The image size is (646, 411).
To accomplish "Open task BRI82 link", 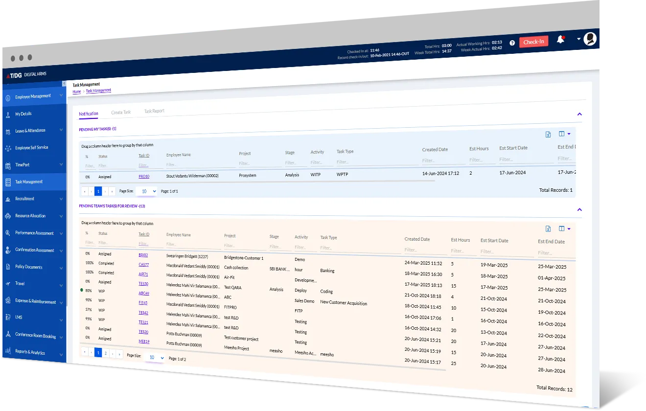I will pyautogui.click(x=143, y=255).
